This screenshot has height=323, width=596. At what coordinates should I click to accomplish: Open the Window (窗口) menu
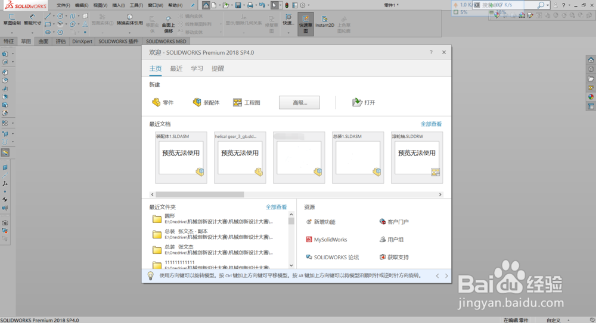point(156,5)
